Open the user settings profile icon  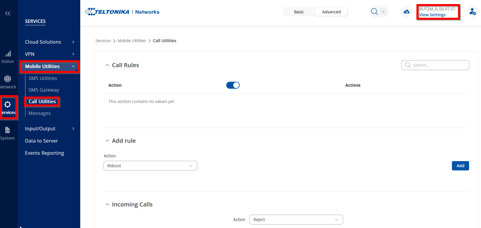click(473, 12)
